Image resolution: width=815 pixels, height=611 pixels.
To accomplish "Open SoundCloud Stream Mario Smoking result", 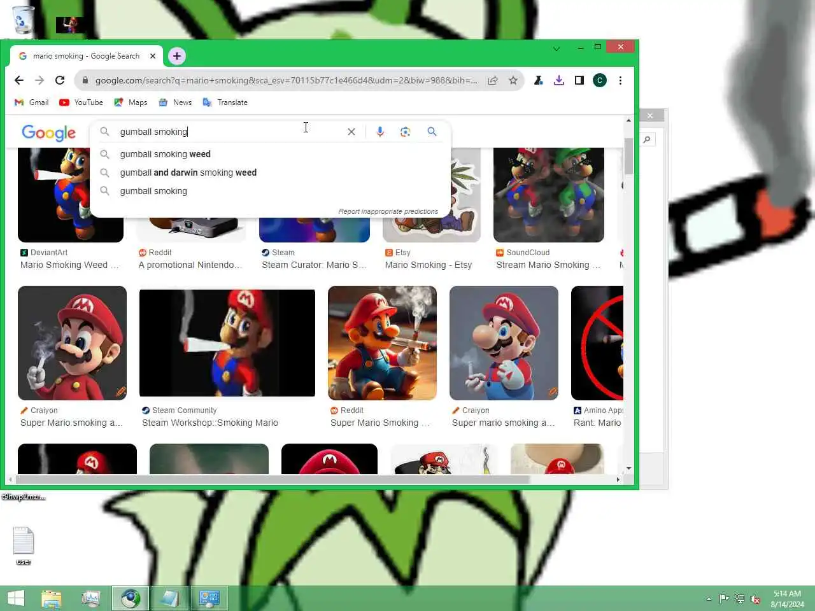I will [548, 265].
